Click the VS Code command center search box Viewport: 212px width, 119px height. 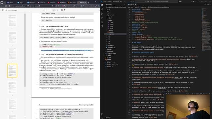[x=157, y=1]
